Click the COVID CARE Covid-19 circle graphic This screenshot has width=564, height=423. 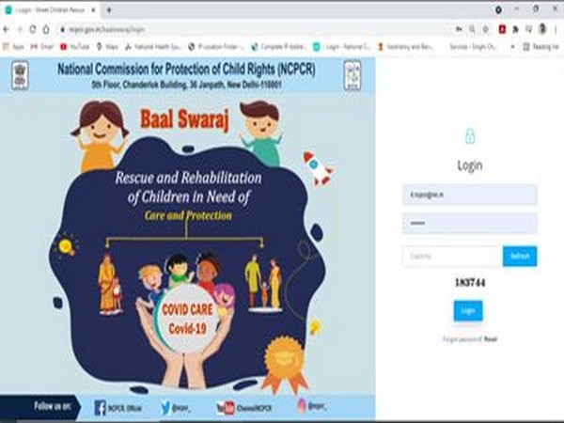pyautogui.click(x=187, y=319)
